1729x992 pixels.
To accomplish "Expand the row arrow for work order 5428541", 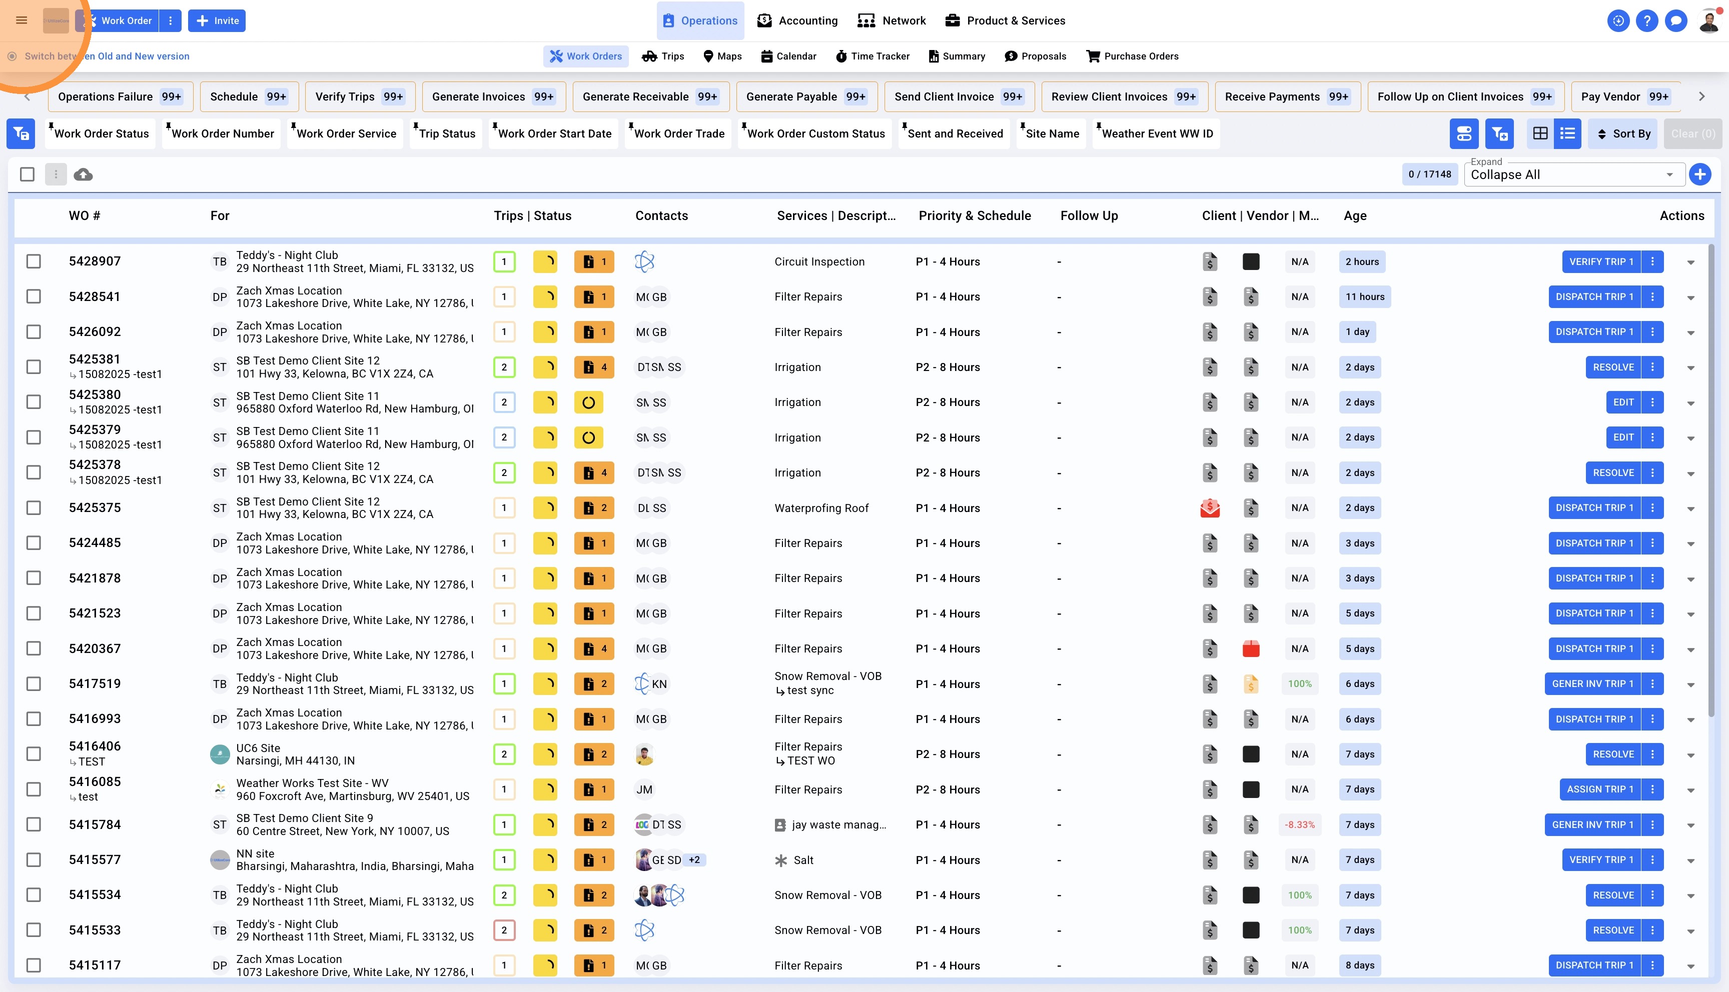I will point(1691,297).
